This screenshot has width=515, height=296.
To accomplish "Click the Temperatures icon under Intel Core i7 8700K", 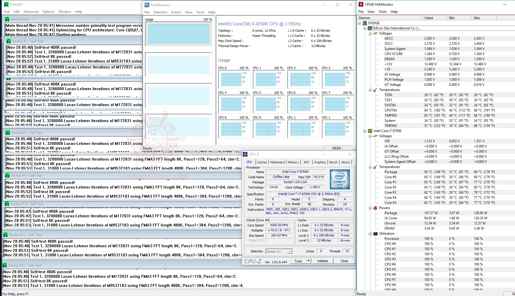I will (x=375, y=167).
